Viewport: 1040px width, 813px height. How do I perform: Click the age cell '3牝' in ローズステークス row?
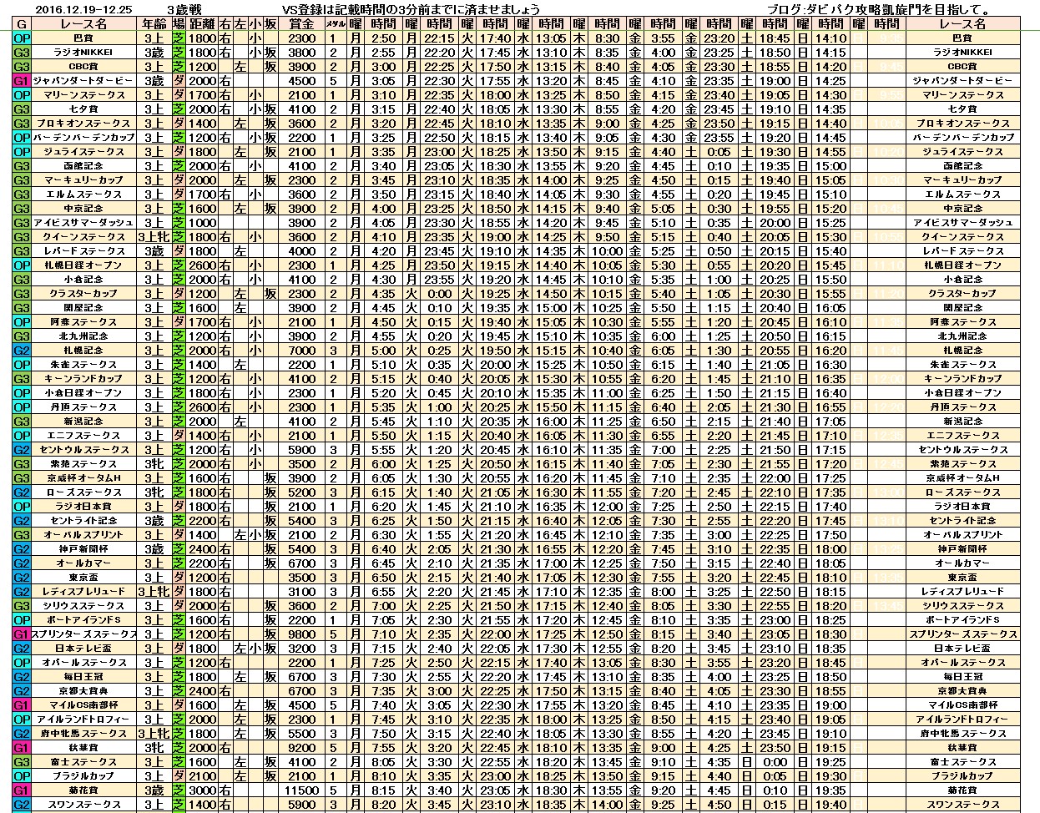point(154,492)
